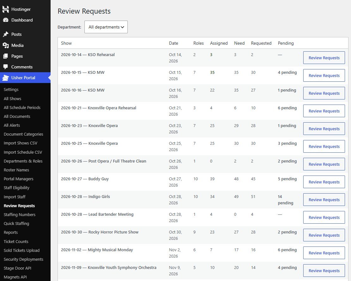Open Document Categories submenu
Image resolution: width=351 pixels, height=281 pixels.
(x=23, y=134)
